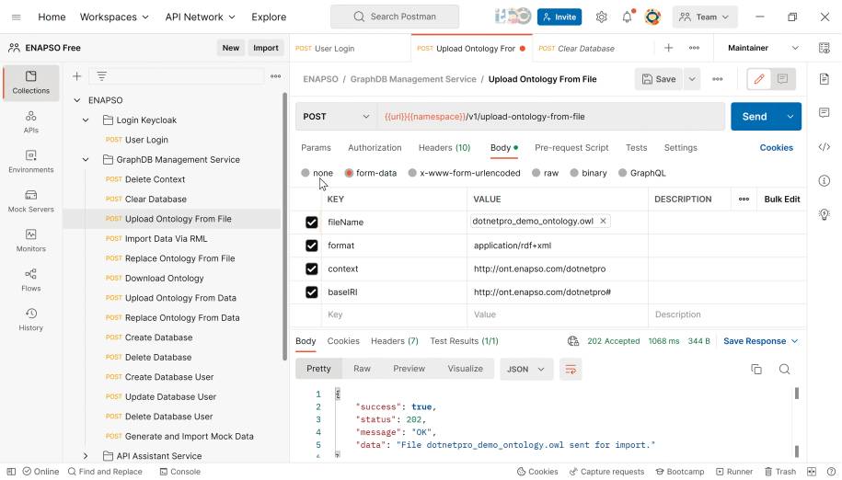Viewport: 842px width, 480px height.
Task: Switch to the Pre-request Script tab
Action: 571,148
